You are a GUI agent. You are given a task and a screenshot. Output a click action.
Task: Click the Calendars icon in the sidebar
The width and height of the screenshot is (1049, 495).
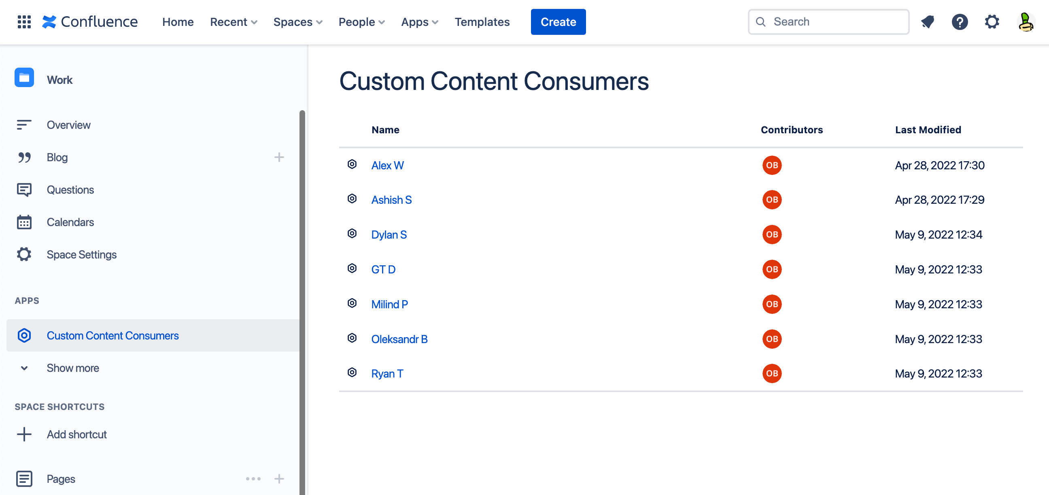click(x=24, y=222)
